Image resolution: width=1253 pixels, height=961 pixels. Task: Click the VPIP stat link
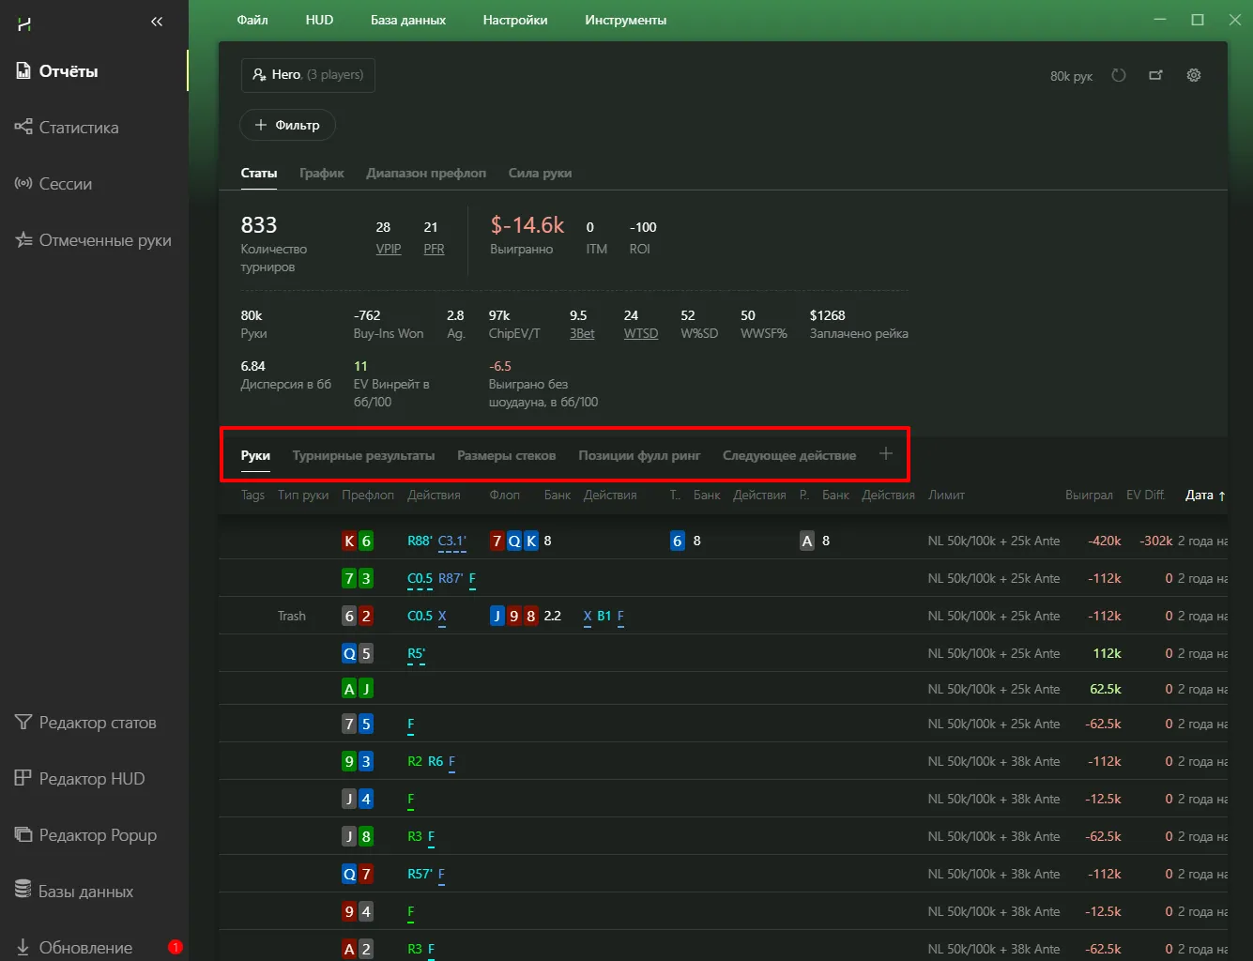click(388, 249)
